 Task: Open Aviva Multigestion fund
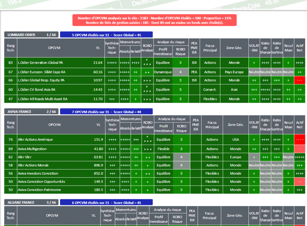coord(32,149)
